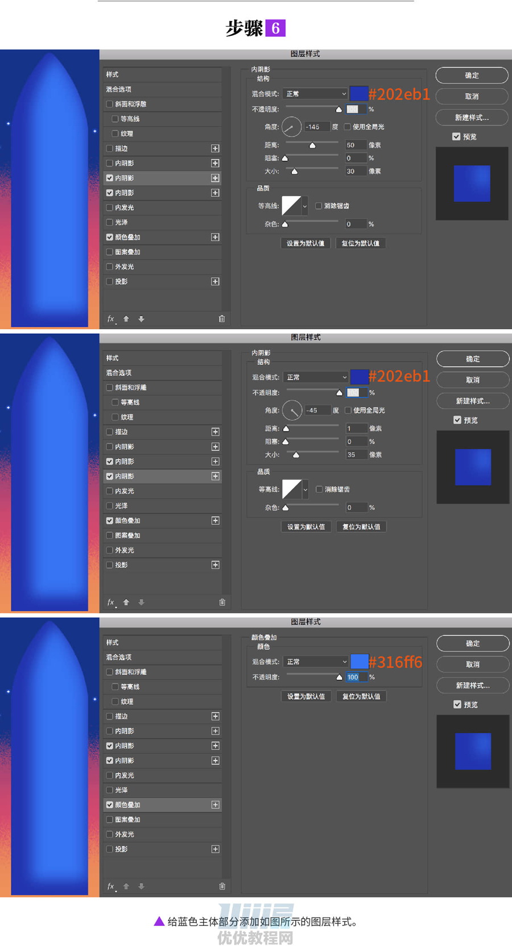512x951 pixels.
Task: Click the 距离 field showing 50
Action: [356, 145]
